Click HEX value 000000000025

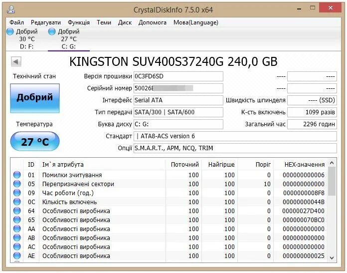[x=304, y=256]
